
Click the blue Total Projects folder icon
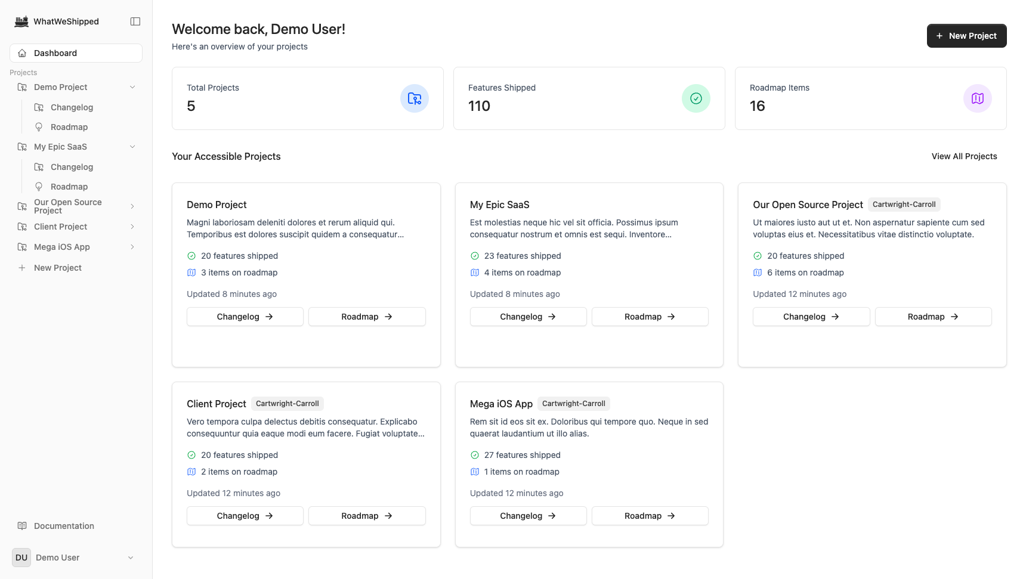[x=415, y=98]
